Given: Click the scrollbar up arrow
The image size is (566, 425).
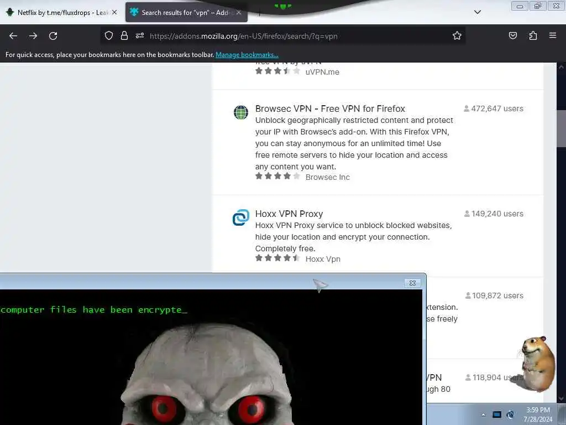Looking at the screenshot, I should point(561,67).
